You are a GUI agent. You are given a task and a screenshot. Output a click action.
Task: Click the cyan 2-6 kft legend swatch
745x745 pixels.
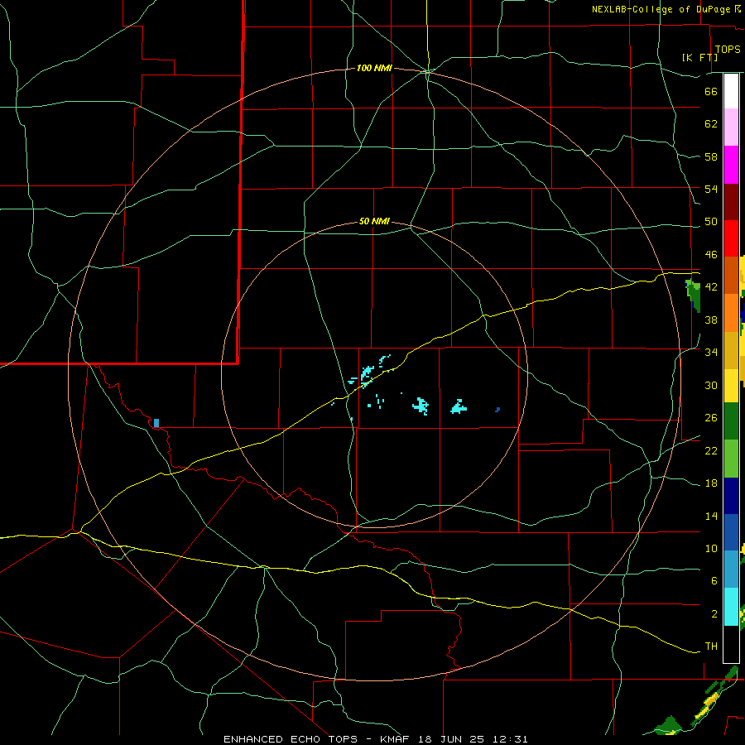(731, 607)
